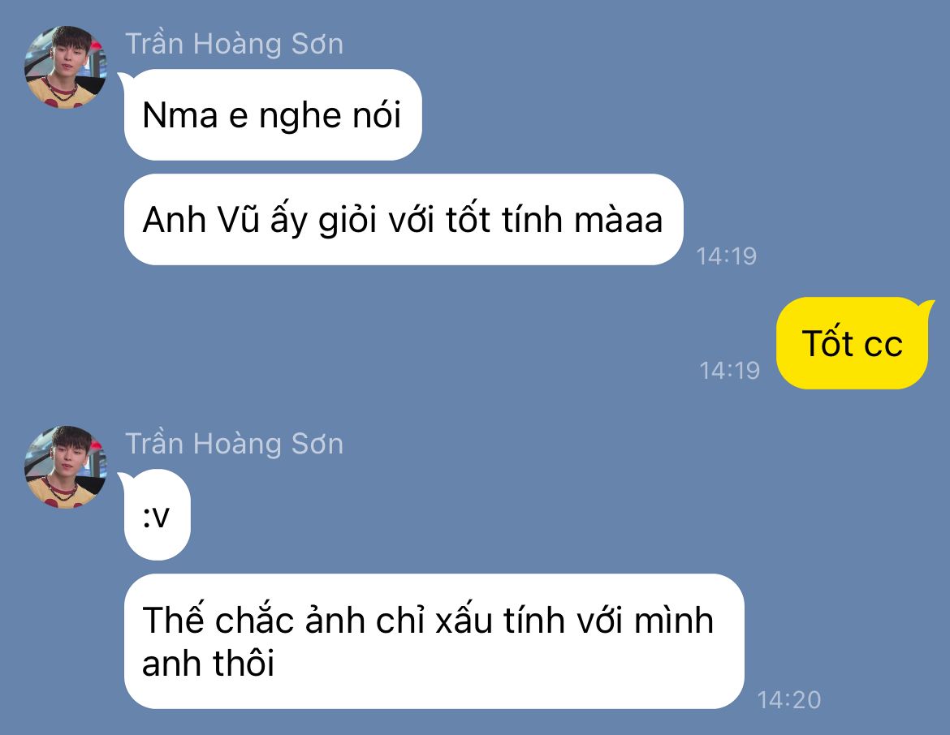Image resolution: width=950 pixels, height=735 pixels.
Task: Click the 14:20 timestamp at the bottom
Action: click(x=789, y=700)
